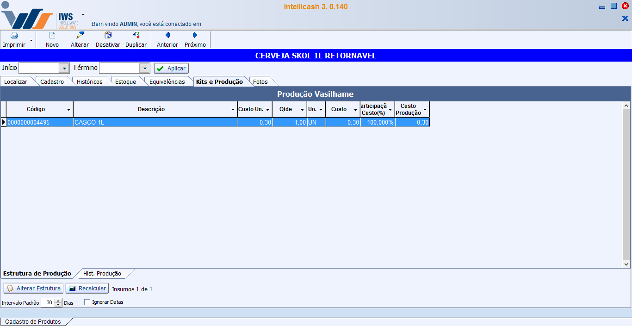
Task: Click the Cadastro de Produtos bottom tab
Action: (x=33, y=321)
